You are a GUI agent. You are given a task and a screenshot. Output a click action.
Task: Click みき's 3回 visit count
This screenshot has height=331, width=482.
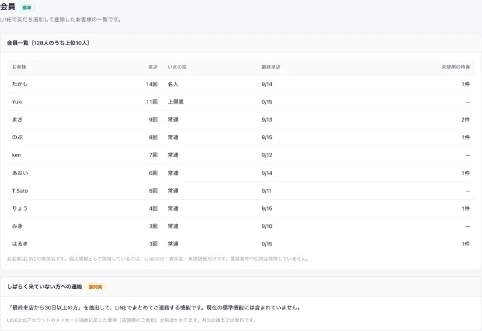[x=154, y=226]
